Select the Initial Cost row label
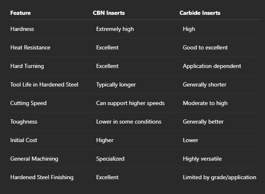This screenshot has height=194, width=265. coord(23,140)
